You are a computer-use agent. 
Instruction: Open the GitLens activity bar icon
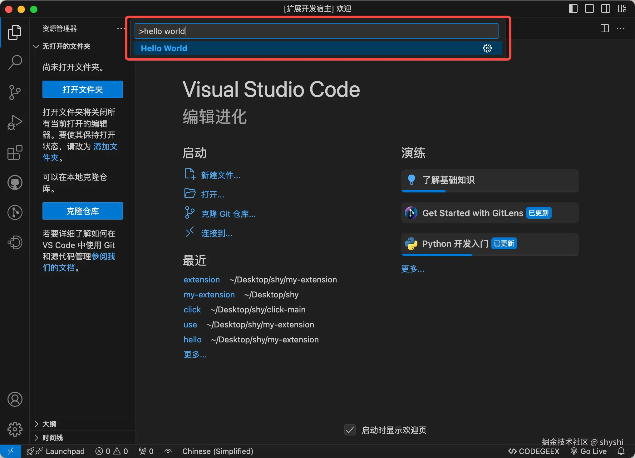click(x=15, y=212)
